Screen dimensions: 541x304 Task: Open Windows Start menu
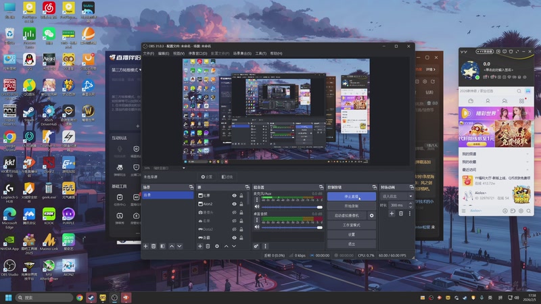(8, 297)
